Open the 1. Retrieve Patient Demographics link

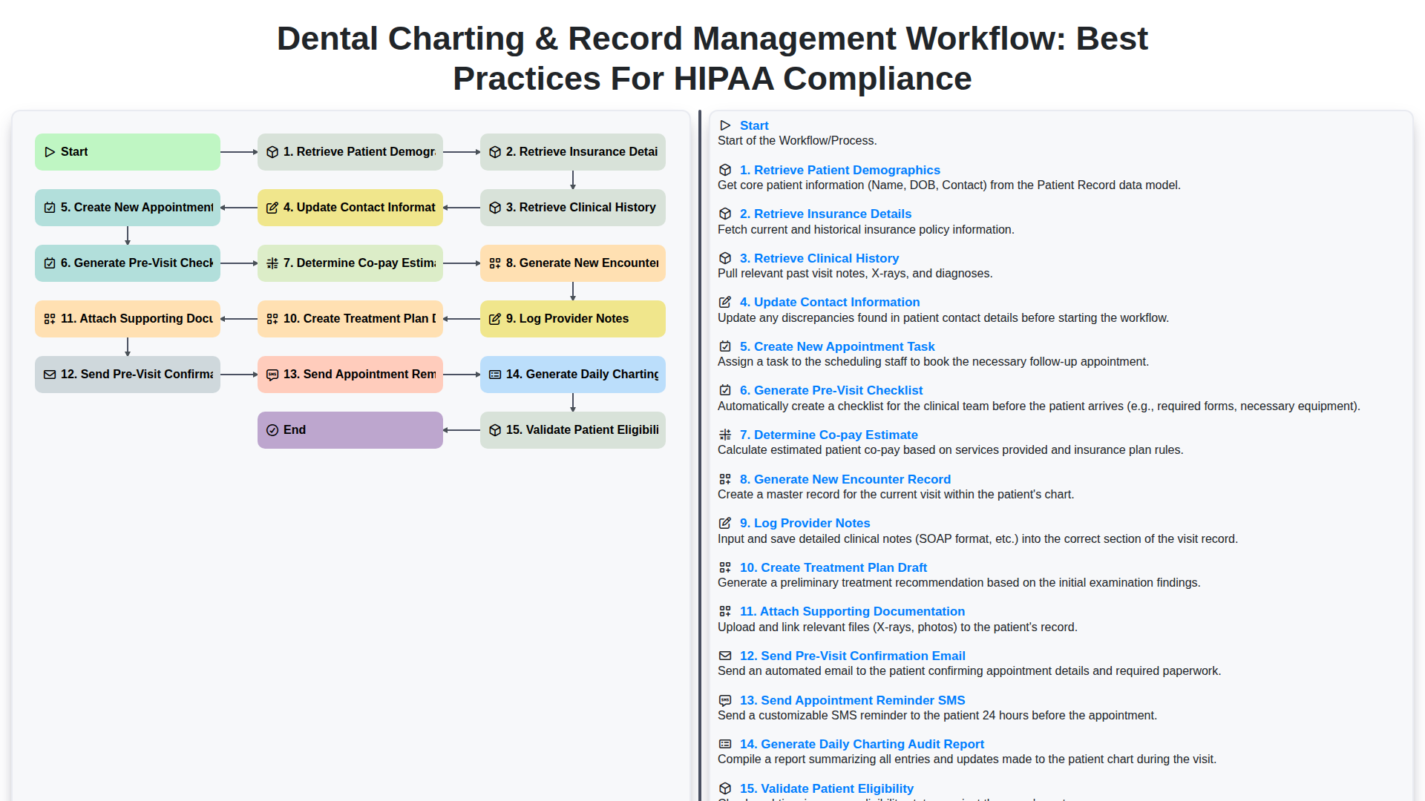pos(839,170)
